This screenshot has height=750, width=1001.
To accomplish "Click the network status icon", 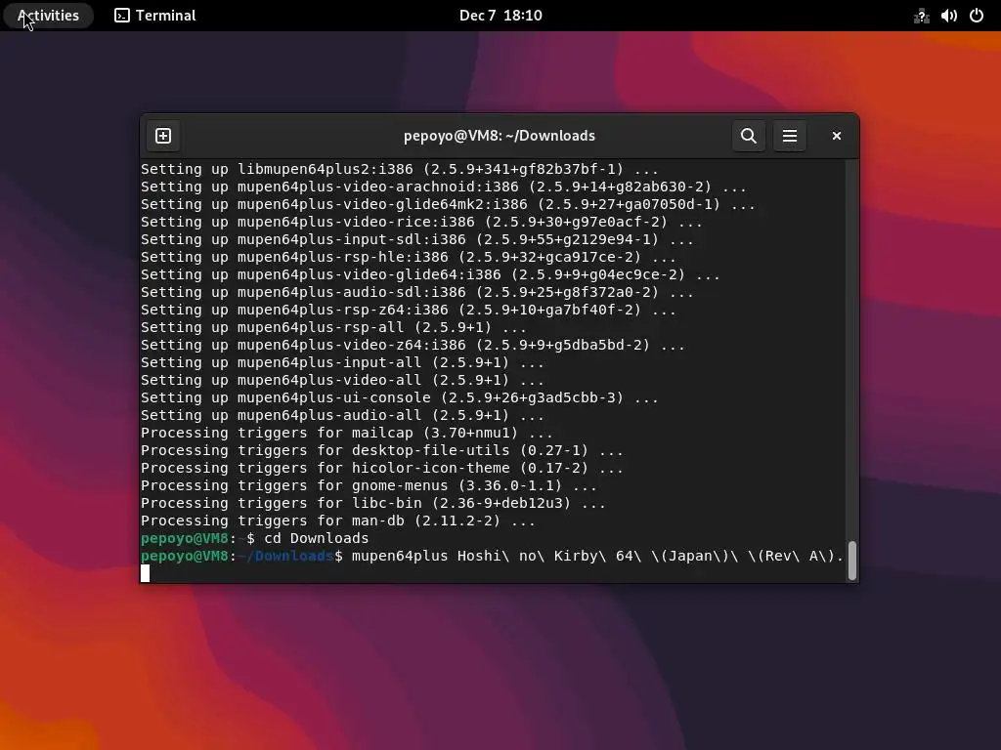I will (x=921, y=16).
